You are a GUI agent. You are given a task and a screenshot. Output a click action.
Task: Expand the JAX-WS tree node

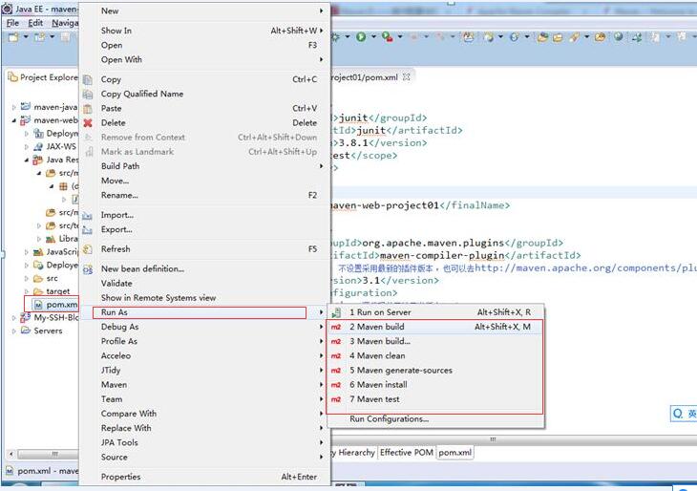click(x=26, y=147)
